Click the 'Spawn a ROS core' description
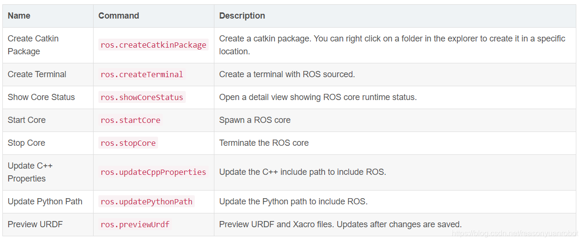Screen dimensions: 583x242 point(254,120)
